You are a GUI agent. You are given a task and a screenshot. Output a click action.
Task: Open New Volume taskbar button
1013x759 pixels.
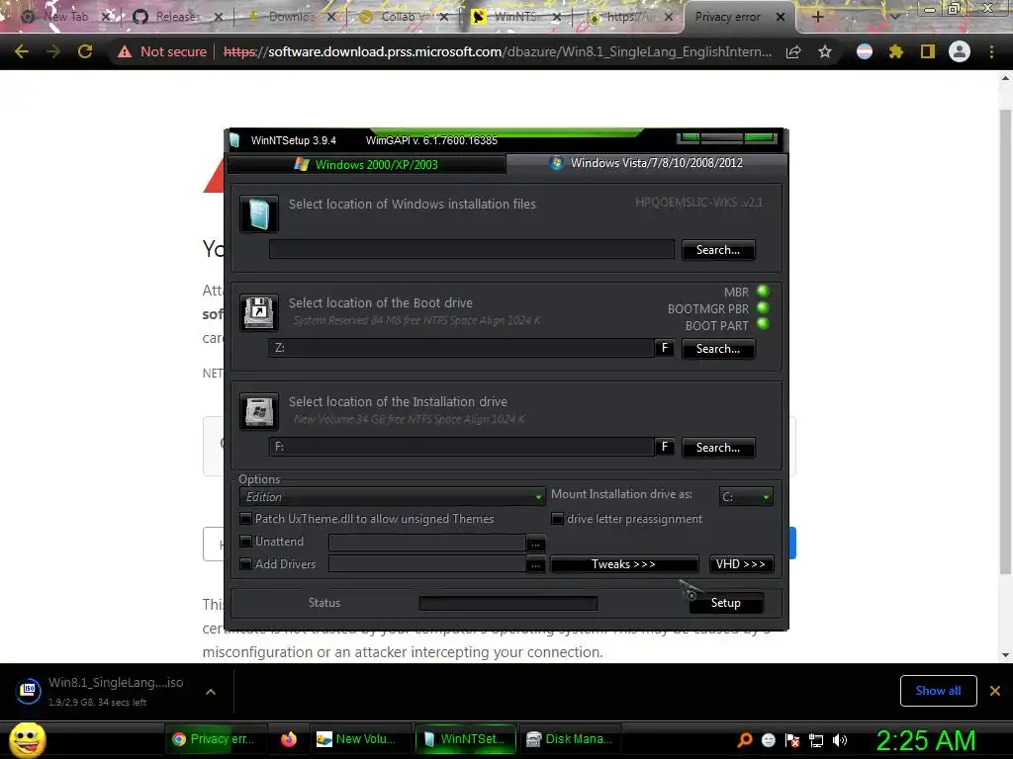358,739
